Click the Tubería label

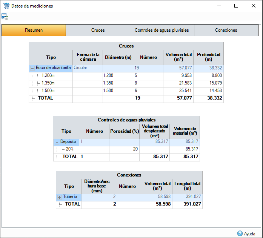(x=70, y=197)
